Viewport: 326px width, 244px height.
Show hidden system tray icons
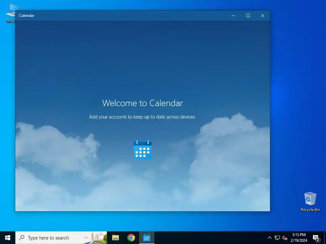(269, 238)
